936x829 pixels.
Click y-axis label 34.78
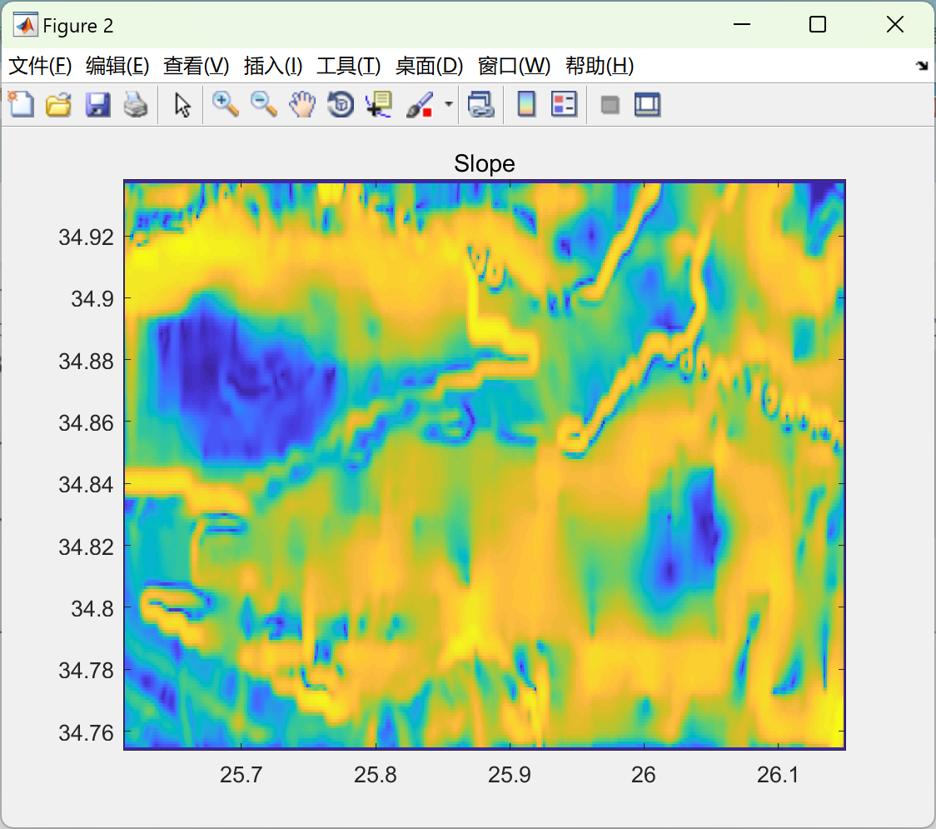click(x=86, y=670)
